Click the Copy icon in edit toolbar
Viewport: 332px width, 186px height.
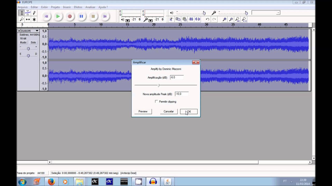178,19
